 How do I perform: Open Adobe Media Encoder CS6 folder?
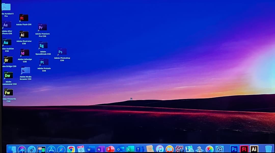coord(25,70)
